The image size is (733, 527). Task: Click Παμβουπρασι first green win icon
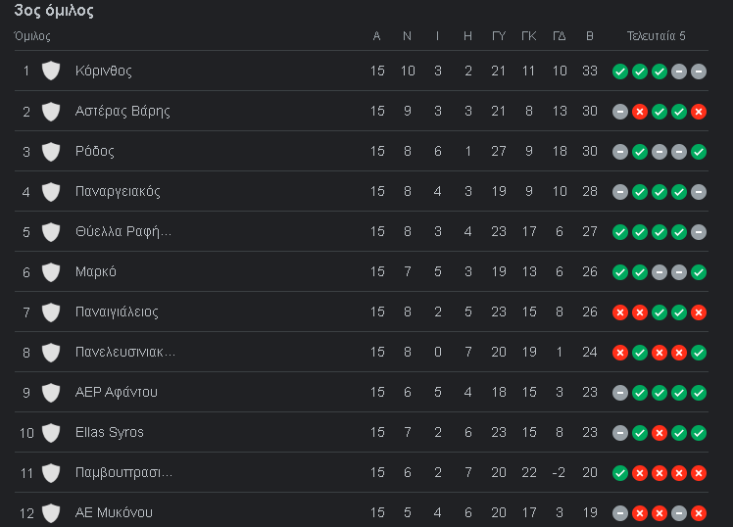[x=620, y=473]
